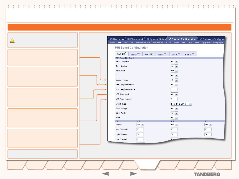Screen dimensions: 239x179
Task: Select the Slot 5 tab
Action: (x=176, y=54)
